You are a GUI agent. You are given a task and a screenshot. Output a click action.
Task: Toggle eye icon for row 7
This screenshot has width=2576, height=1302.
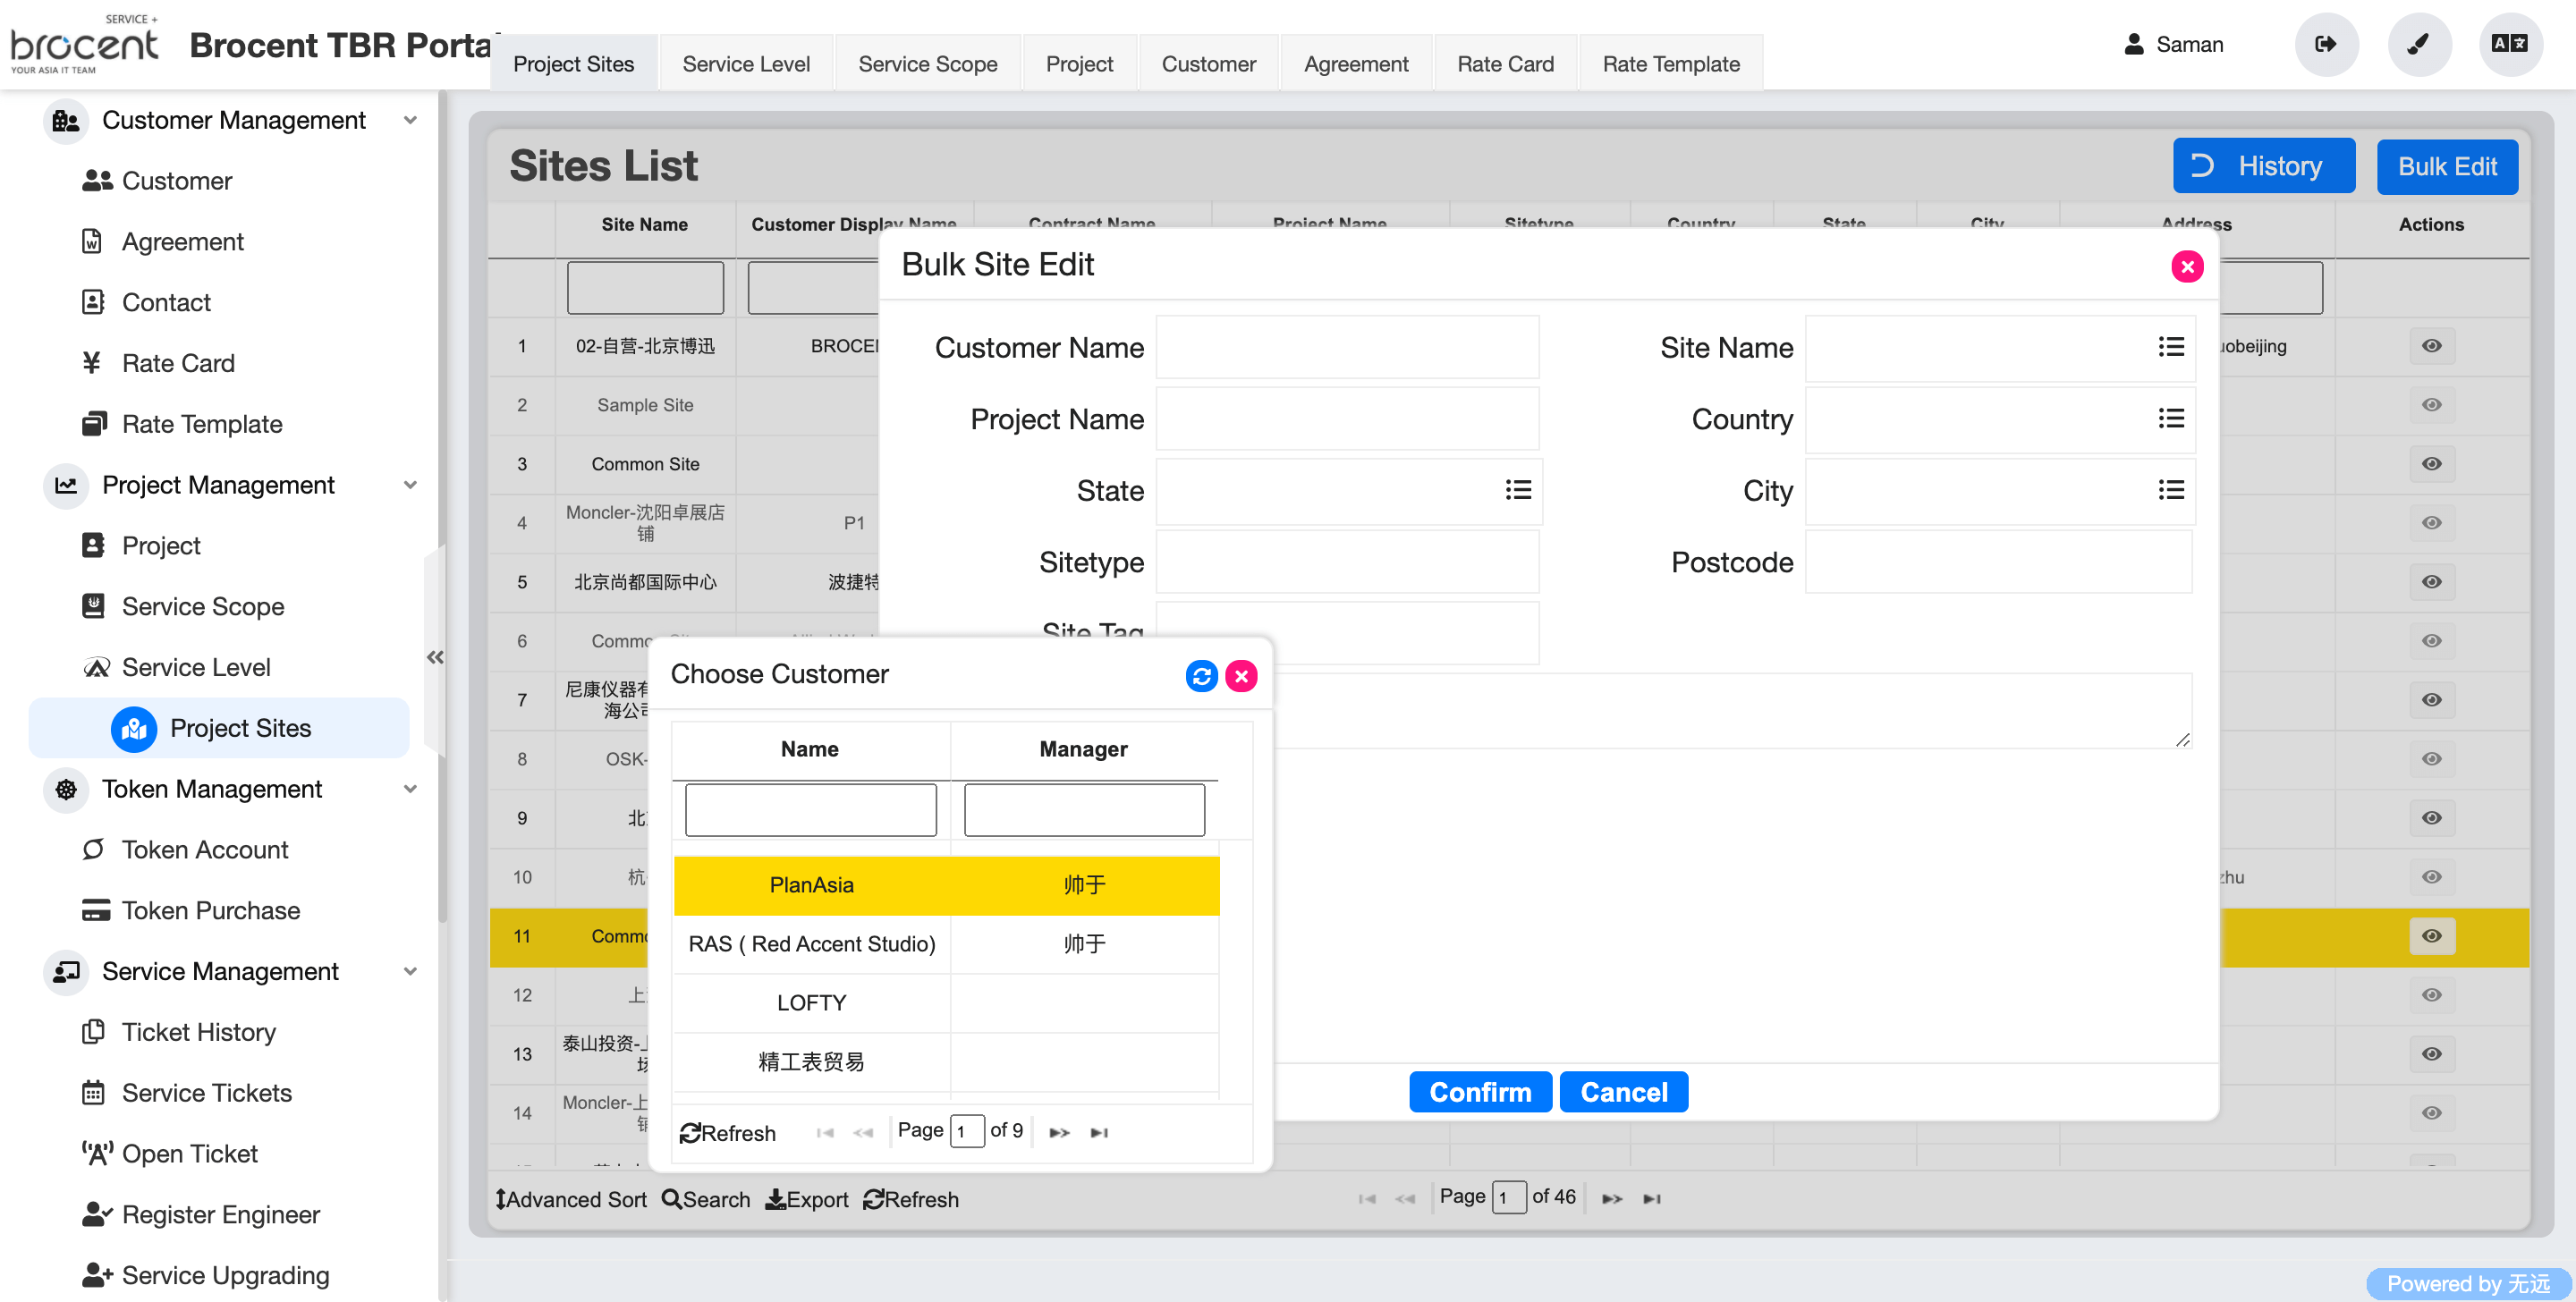tap(2431, 700)
